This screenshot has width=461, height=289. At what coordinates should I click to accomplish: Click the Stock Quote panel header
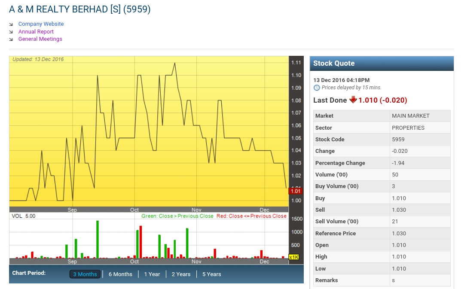pos(382,63)
